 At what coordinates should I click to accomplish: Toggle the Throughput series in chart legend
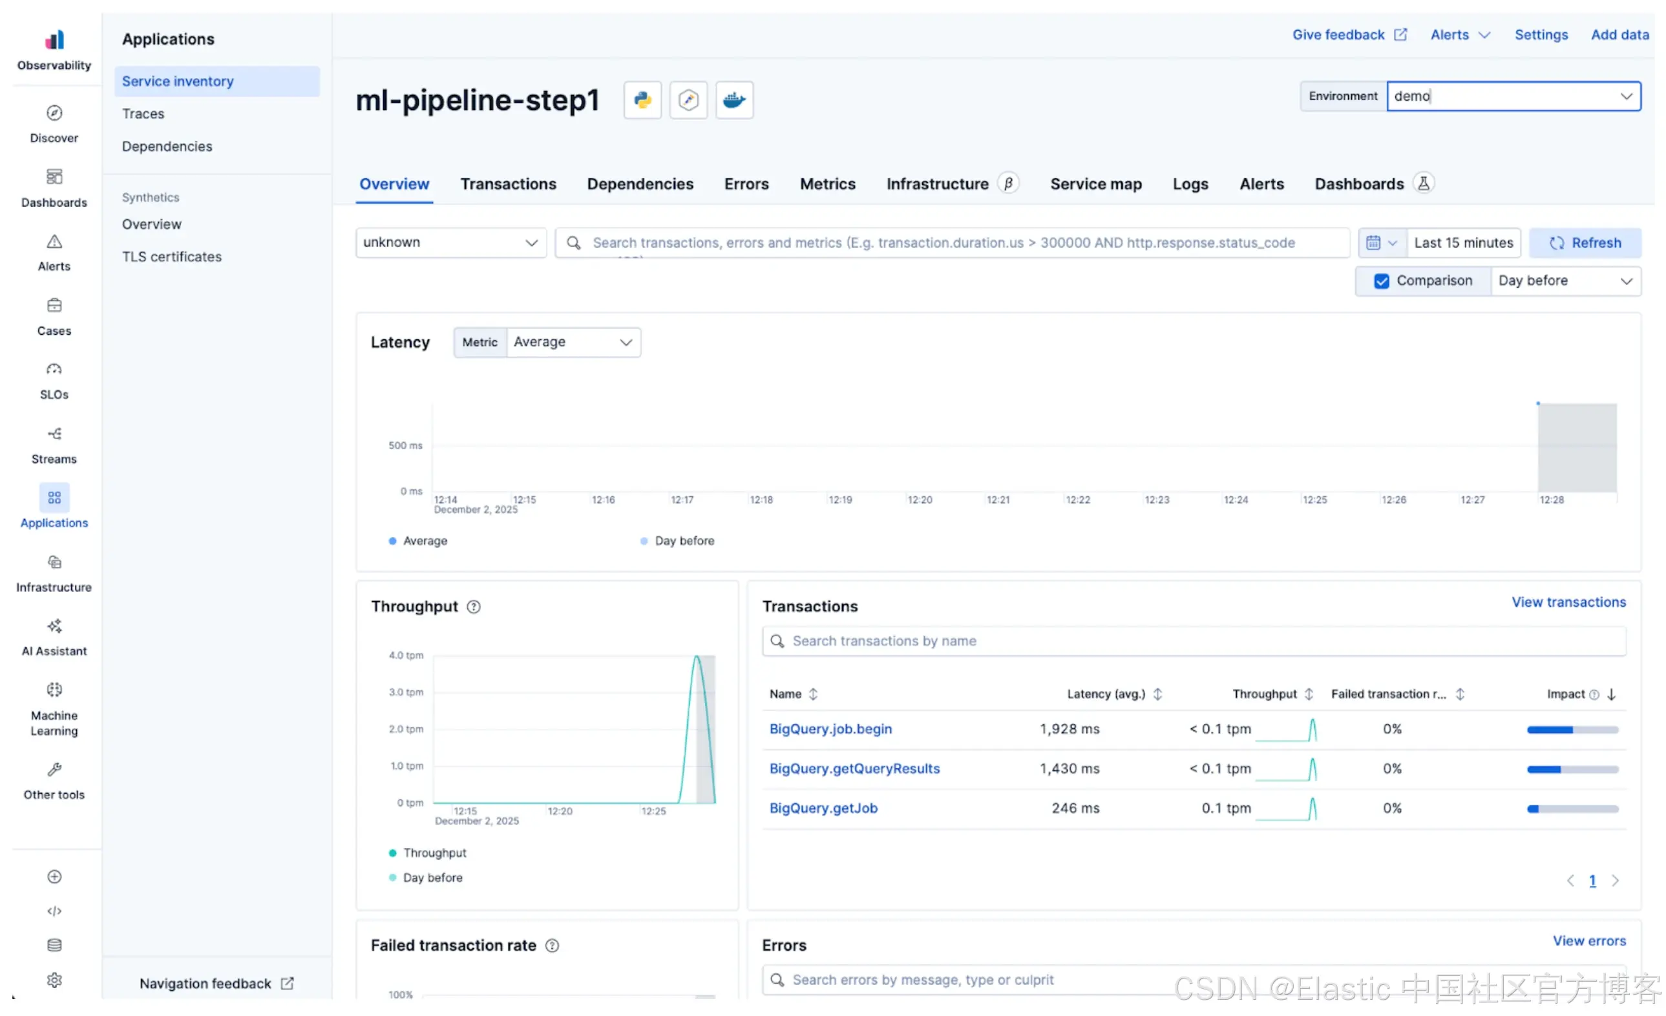434,853
